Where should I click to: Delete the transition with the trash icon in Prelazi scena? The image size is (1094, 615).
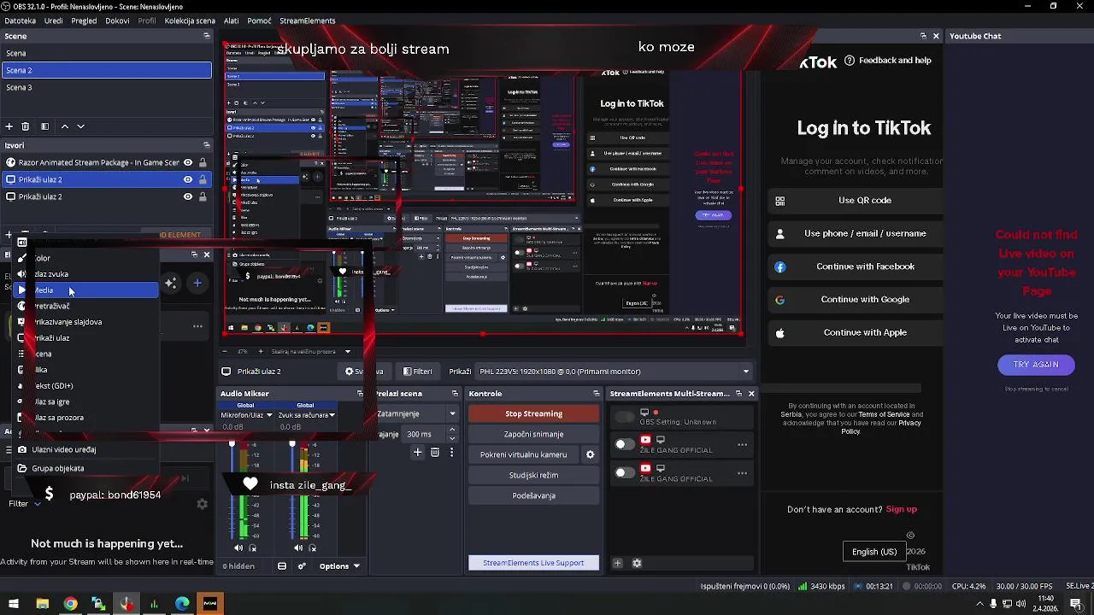tap(434, 453)
